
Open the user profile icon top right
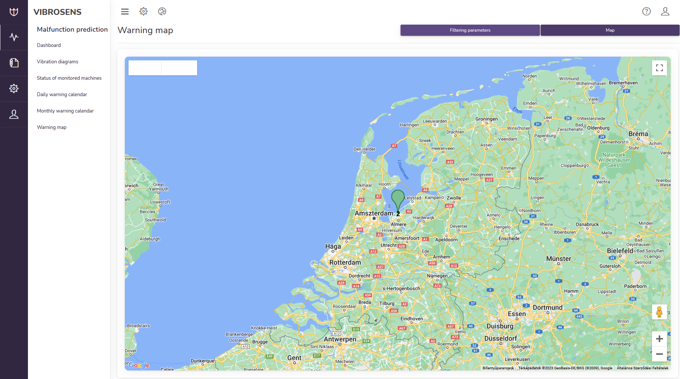click(x=665, y=12)
